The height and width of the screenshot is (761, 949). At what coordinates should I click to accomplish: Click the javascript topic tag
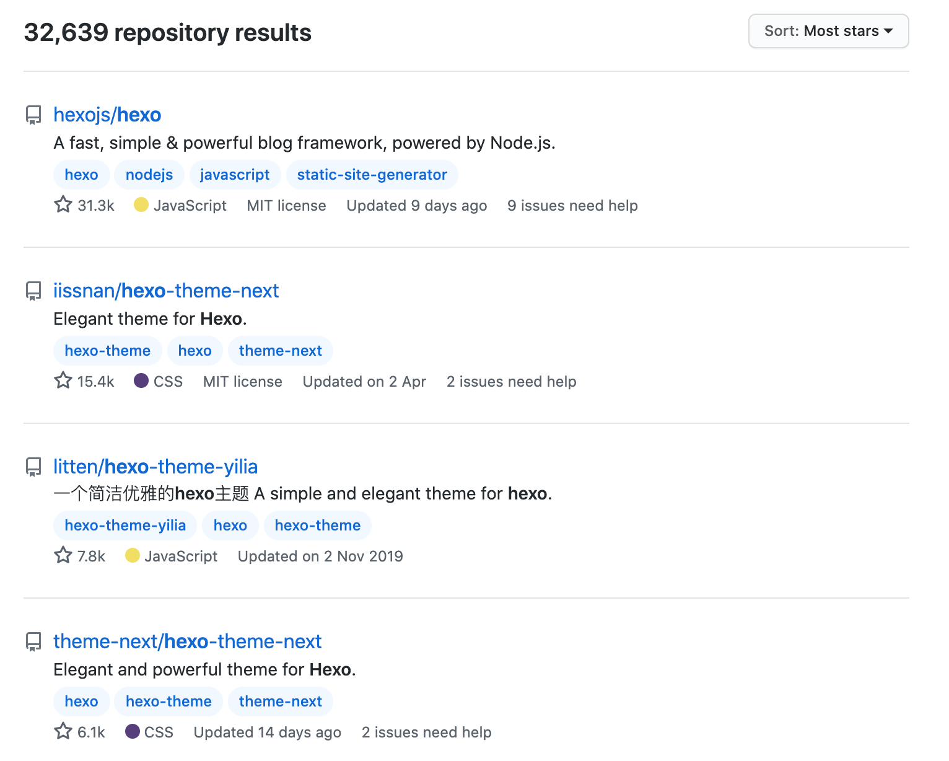click(x=235, y=175)
